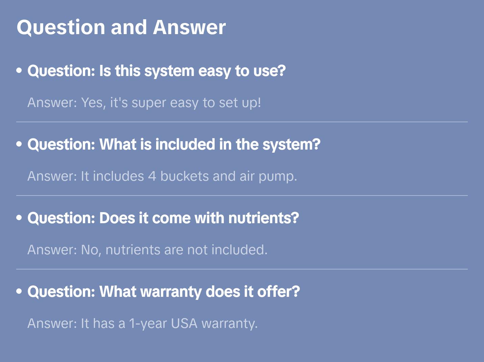Viewport: 484px width, 362px height.
Task: Expand 'Is this system easy to use?' question
Action: 156,71
